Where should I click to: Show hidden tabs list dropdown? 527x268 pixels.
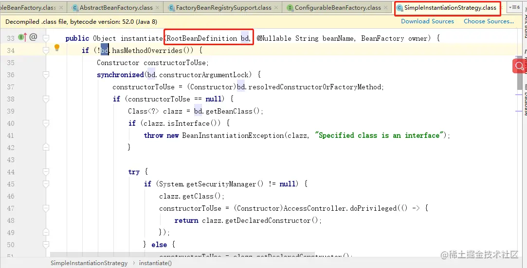[514, 7]
